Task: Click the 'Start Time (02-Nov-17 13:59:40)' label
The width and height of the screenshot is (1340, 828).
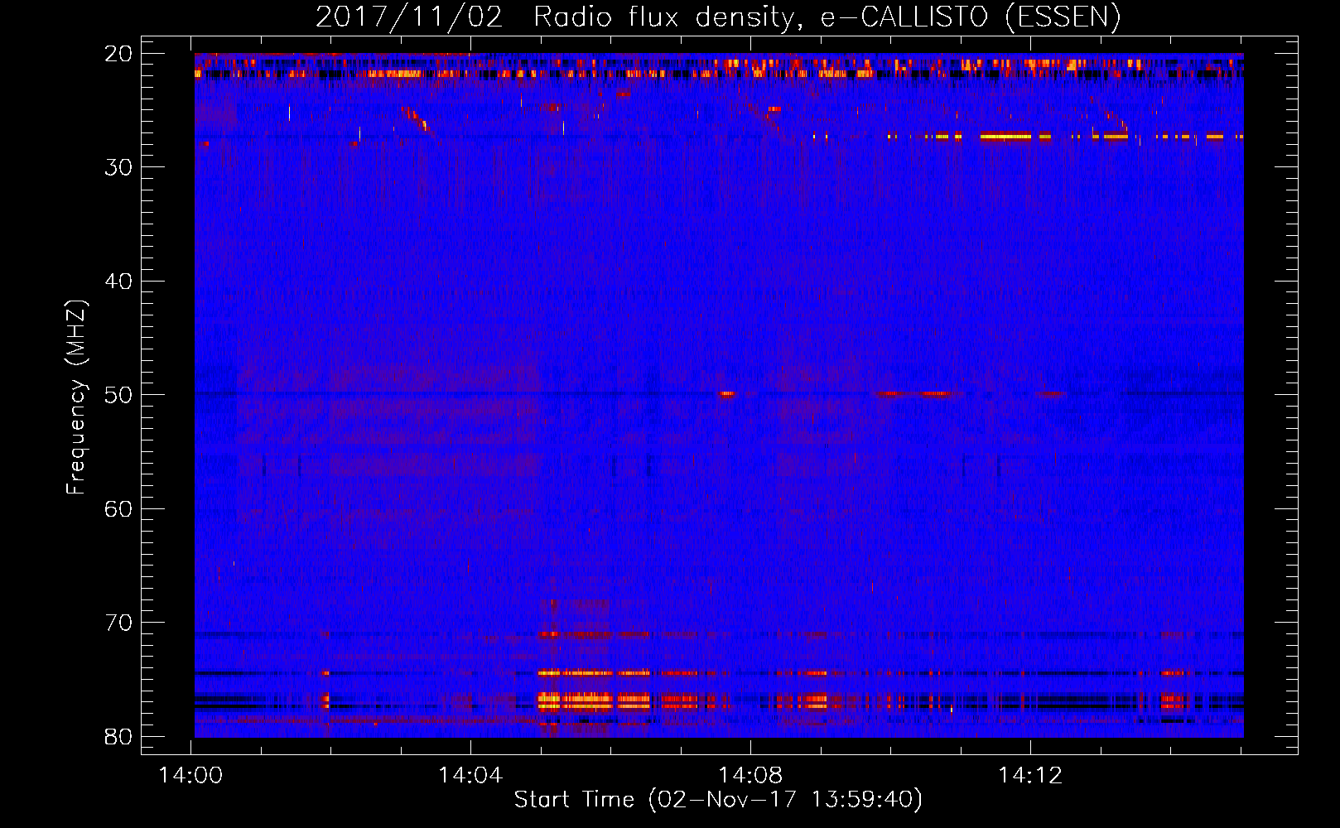Action: [718, 800]
